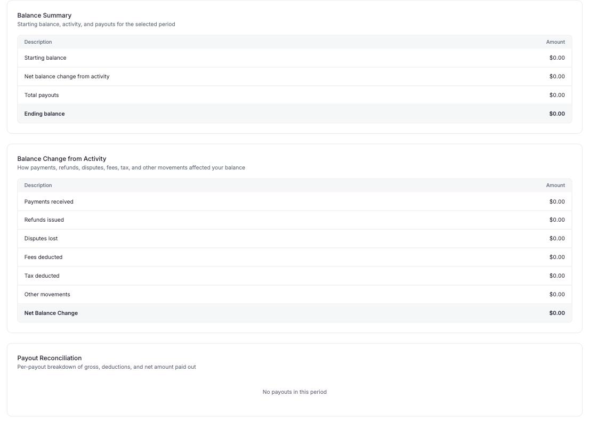Click the Payments received amount value
597x421 pixels.
tap(557, 202)
